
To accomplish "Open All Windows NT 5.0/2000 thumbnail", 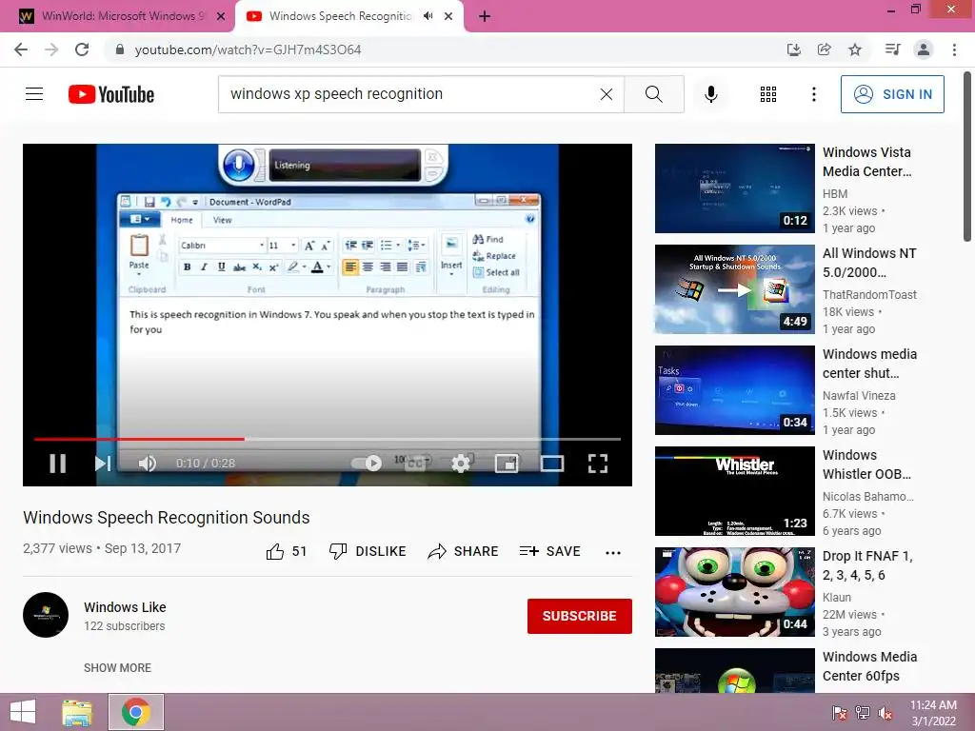I will pos(734,289).
